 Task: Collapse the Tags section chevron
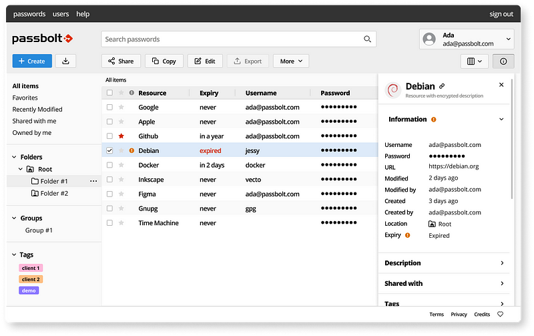tap(14, 255)
